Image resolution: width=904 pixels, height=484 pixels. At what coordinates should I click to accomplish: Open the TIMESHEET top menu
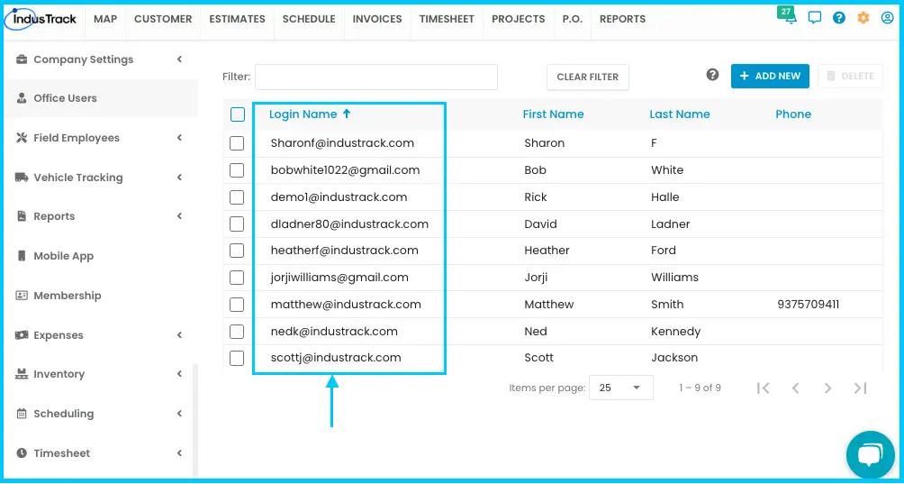point(447,19)
